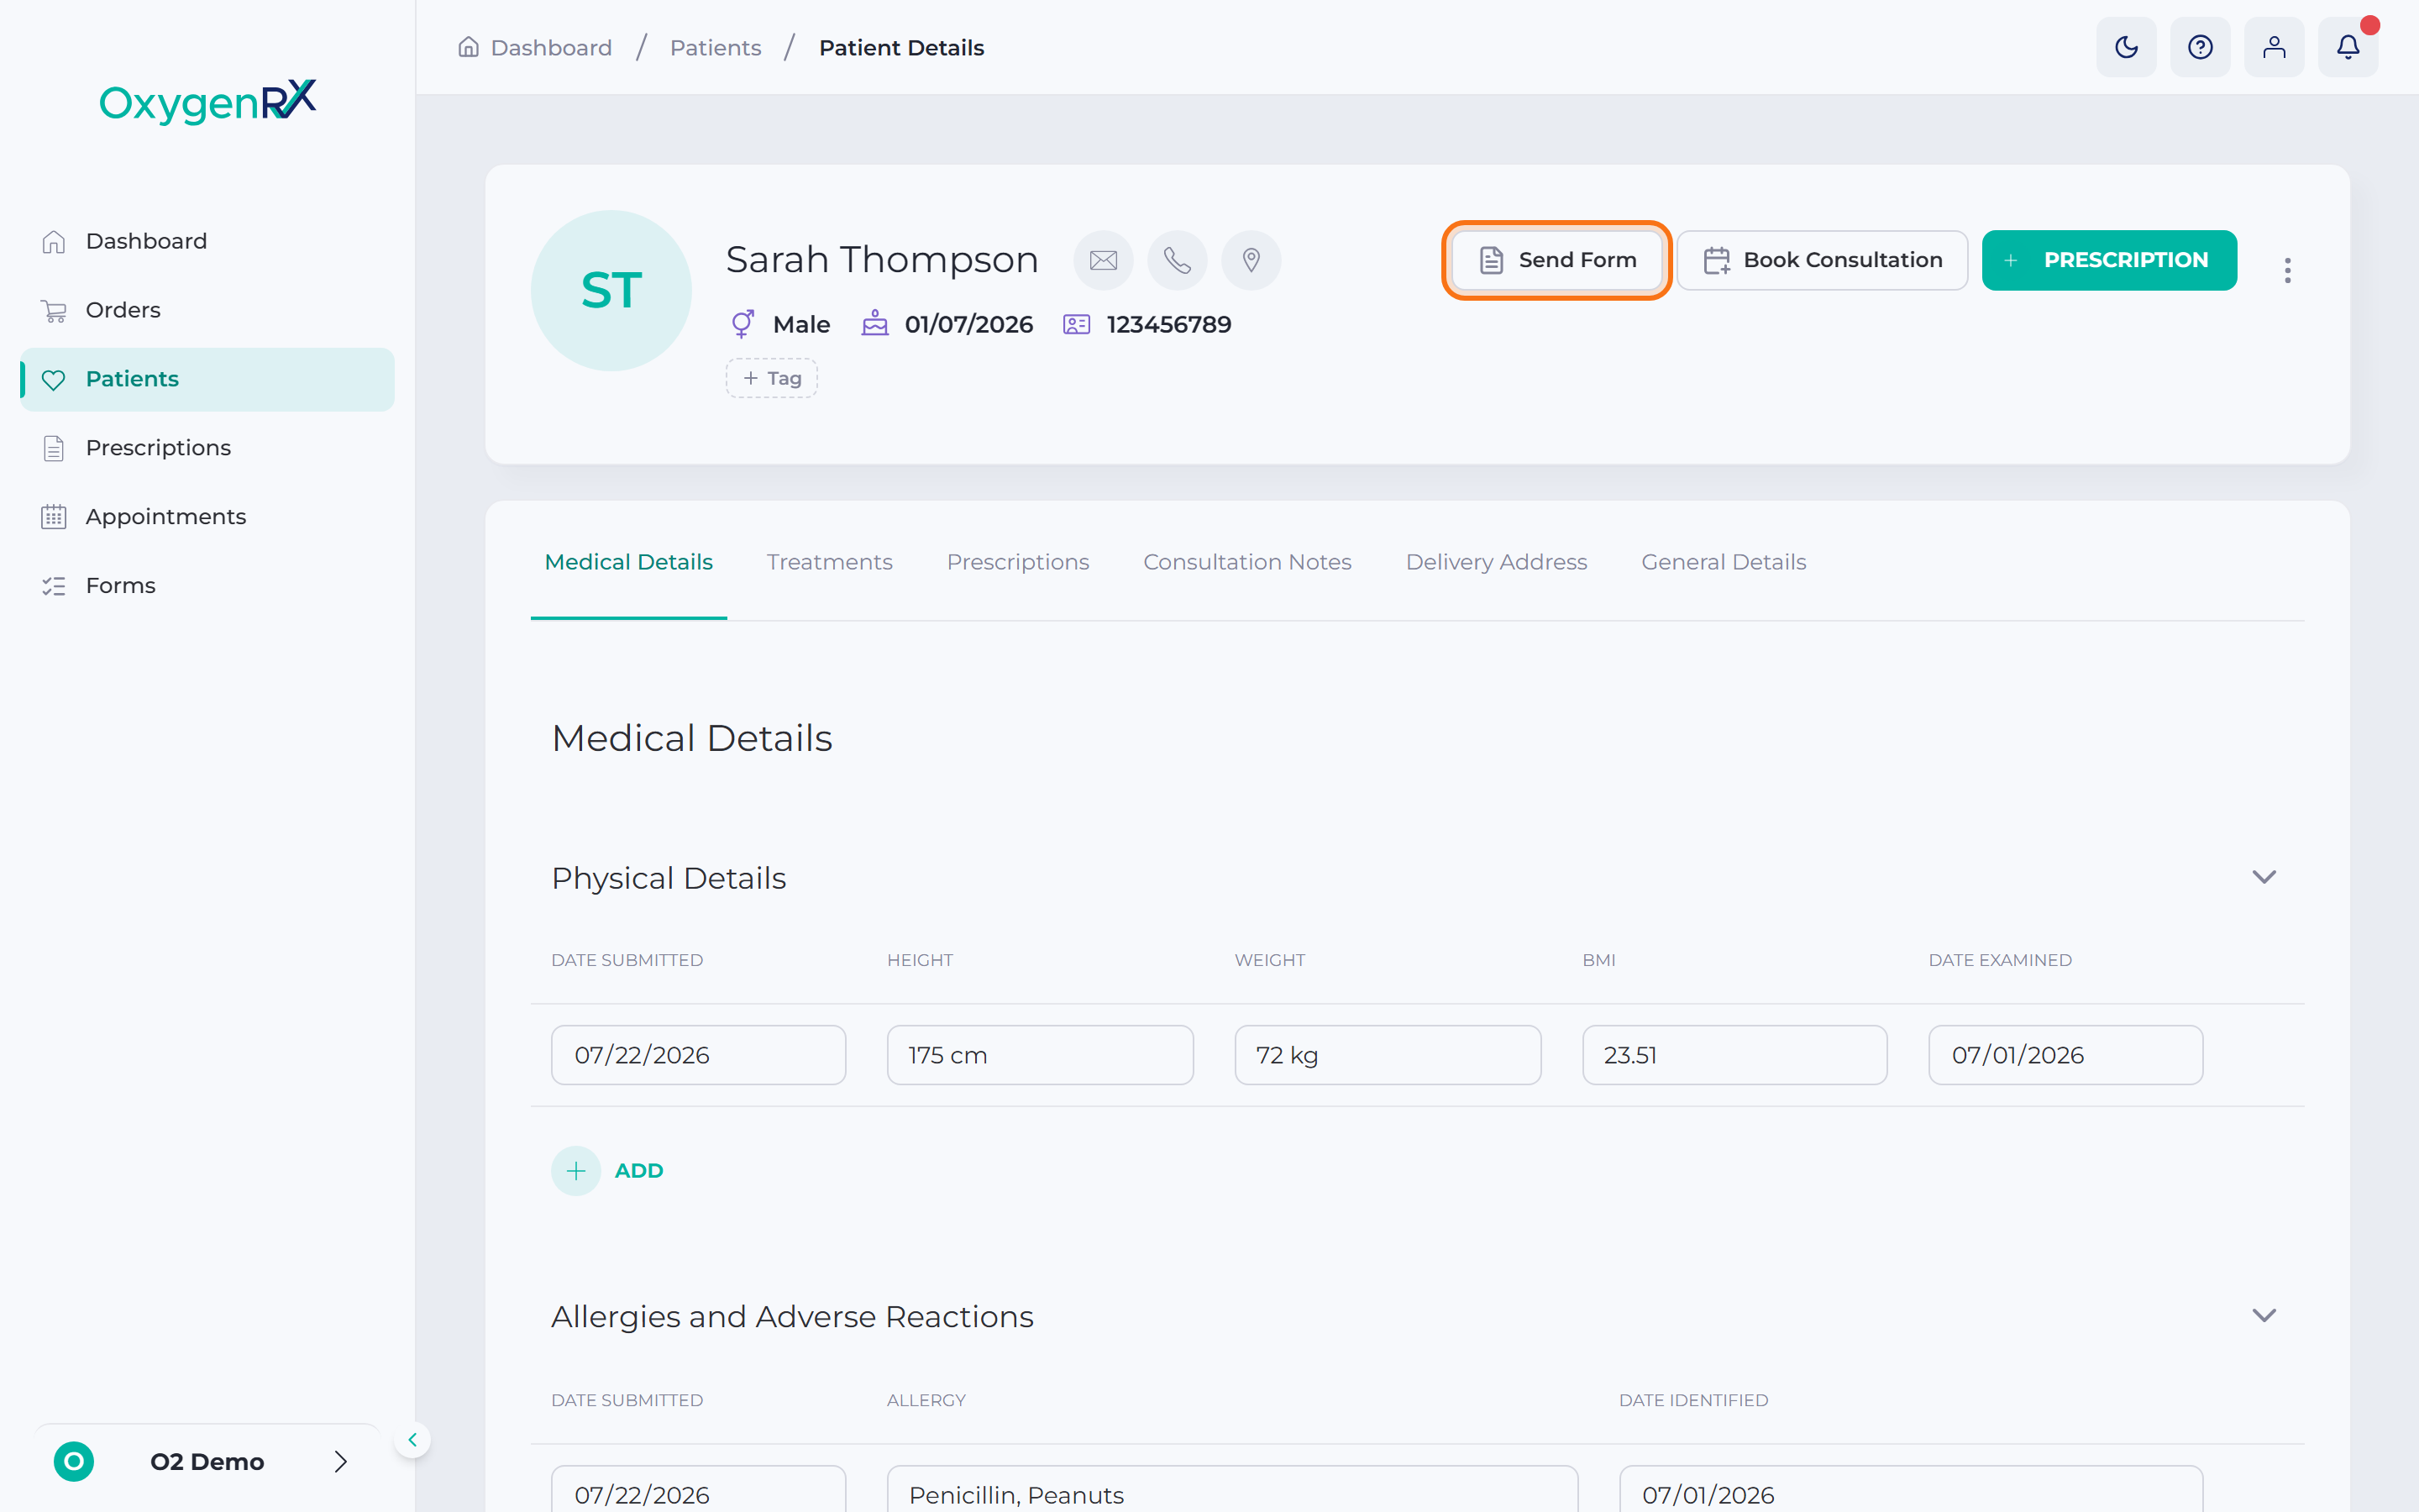Click the Date Examined field 07/01/2026
The width and height of the screenshot is (2419, 1512).
click(2066, 1055)
